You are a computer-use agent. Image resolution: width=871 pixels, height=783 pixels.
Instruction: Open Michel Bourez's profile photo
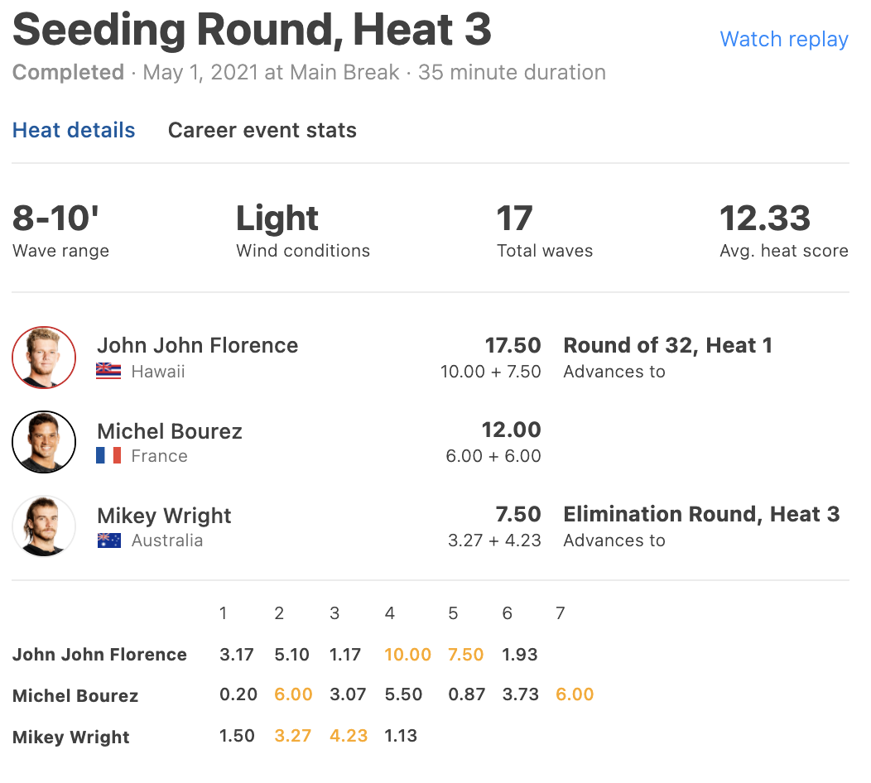(x=44, y=442)
